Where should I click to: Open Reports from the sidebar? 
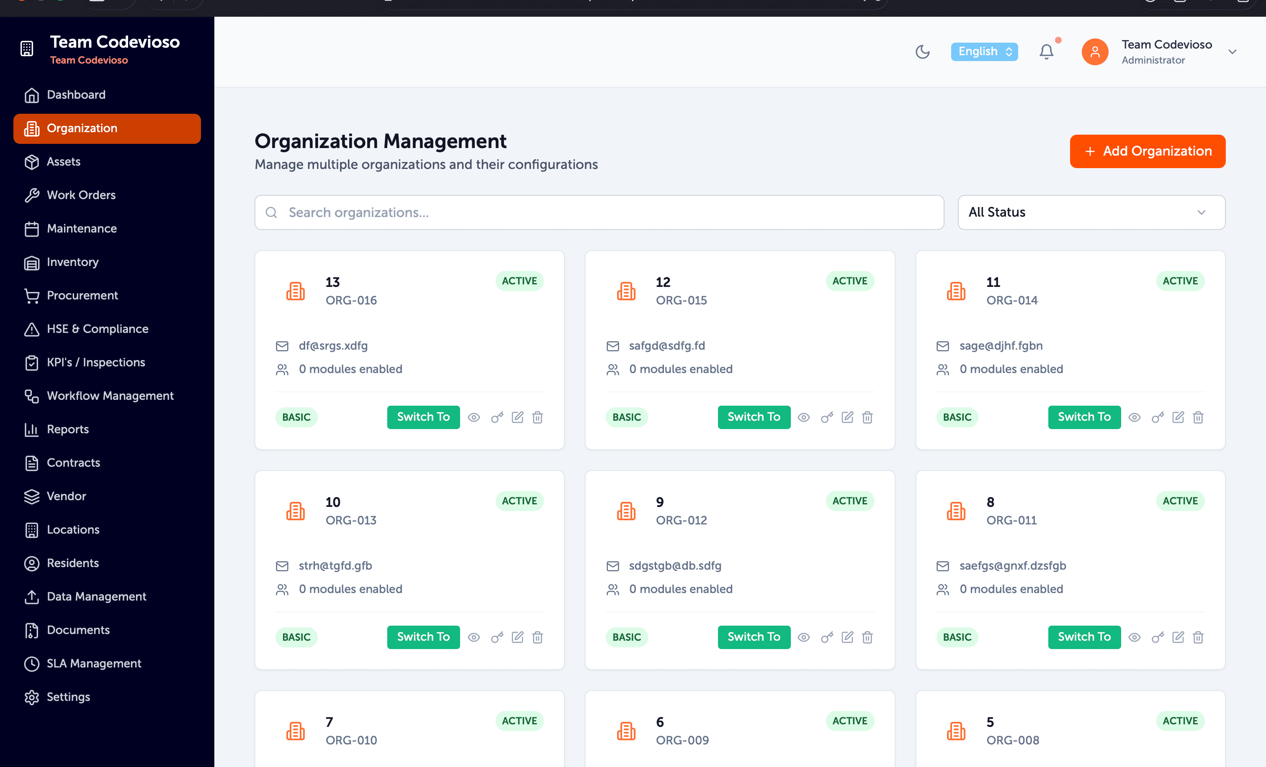[107, 429]
